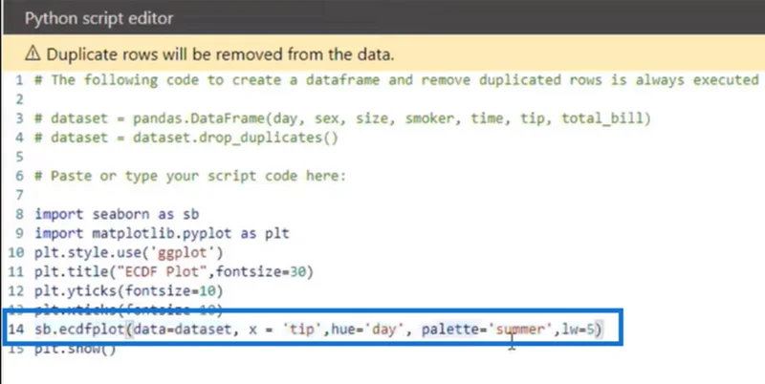
Task: Click the plt.show() line 15
Action: pyautogui.click(x=76, y=349)
